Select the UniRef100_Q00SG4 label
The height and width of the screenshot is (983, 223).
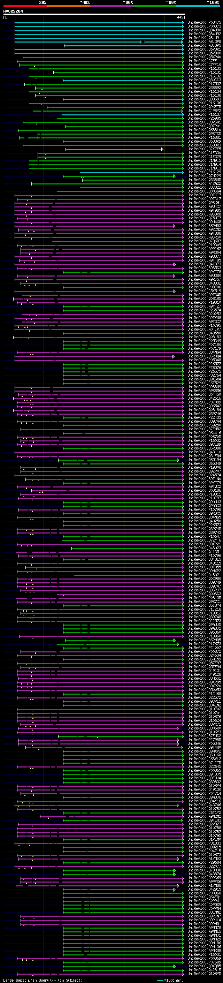pos(204,191)
